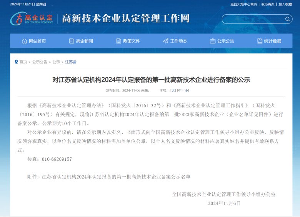Click the paper plane icon beside 工作动态
This screenshot has height=217, width=300.
(166, 41)
